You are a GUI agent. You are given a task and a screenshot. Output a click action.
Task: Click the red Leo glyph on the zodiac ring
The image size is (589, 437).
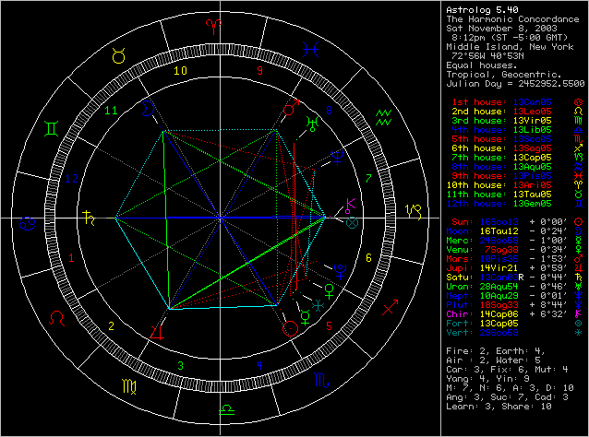pos(56,318)
